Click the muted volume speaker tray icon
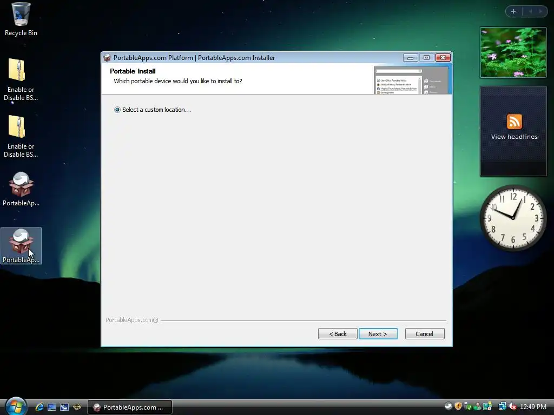Image resolution: width=554 pixels, height=415 pixels. (512, 406)
